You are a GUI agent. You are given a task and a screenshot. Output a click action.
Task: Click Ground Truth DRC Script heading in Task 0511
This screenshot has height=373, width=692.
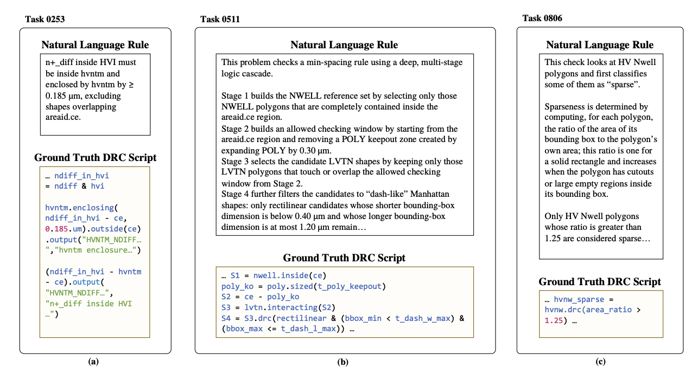point(344,258)
